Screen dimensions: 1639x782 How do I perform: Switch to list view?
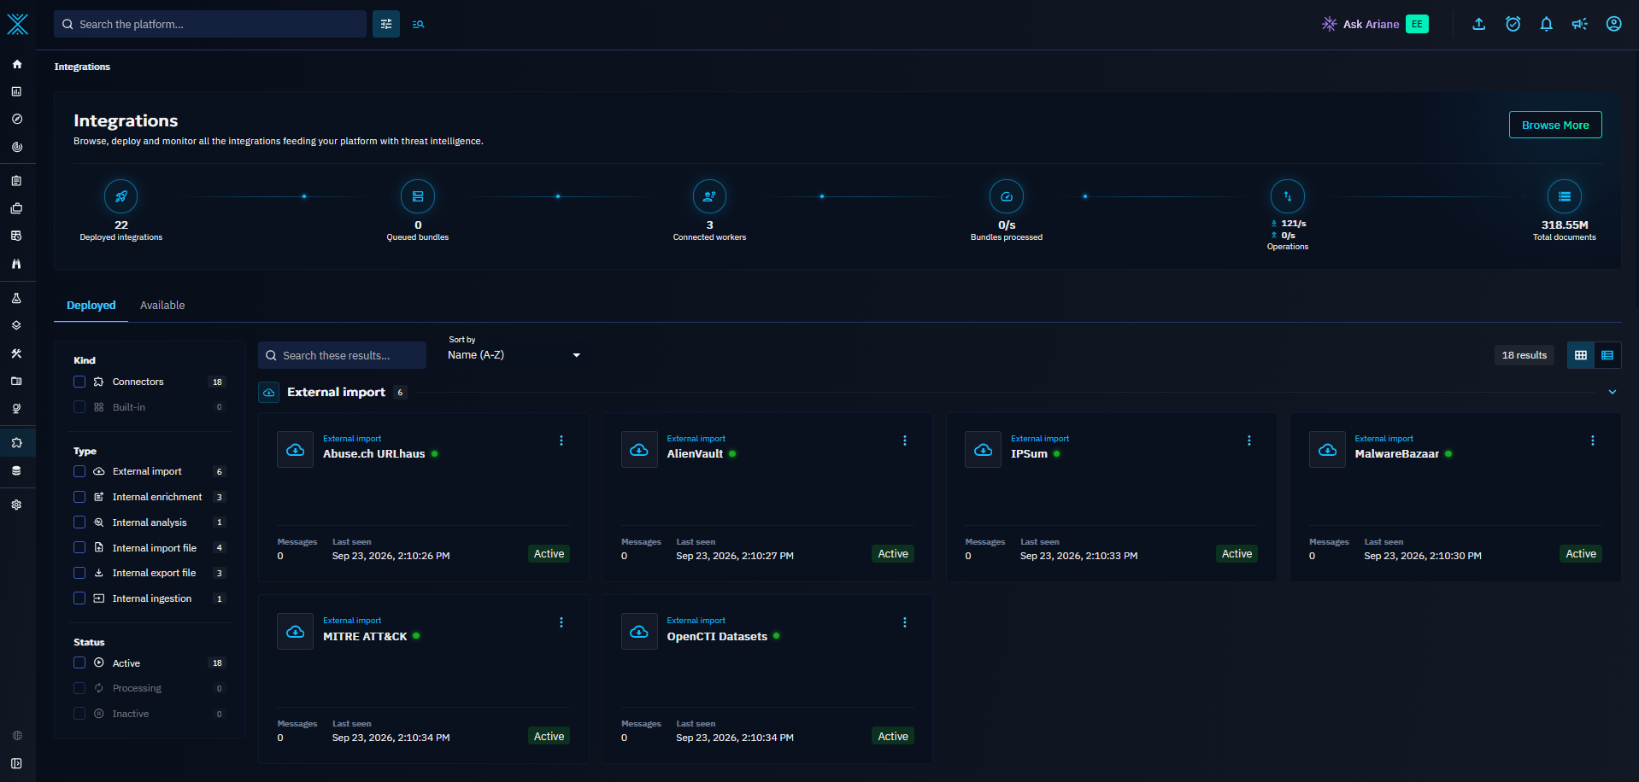[x=1607, y=355]
